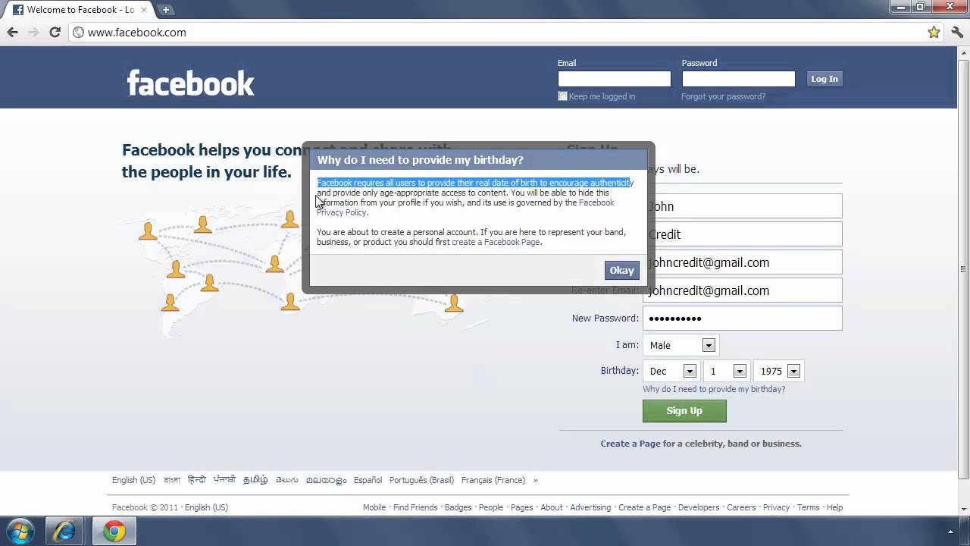Open the Windows Start menu orb
This screenshot has height=546, width=970.
pyautogui.click(x=20, y=531)
